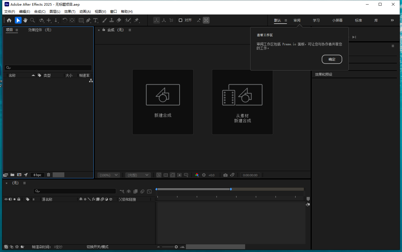Delete selected project items with the trash icon
402x252 pixels.
point(48,175)
